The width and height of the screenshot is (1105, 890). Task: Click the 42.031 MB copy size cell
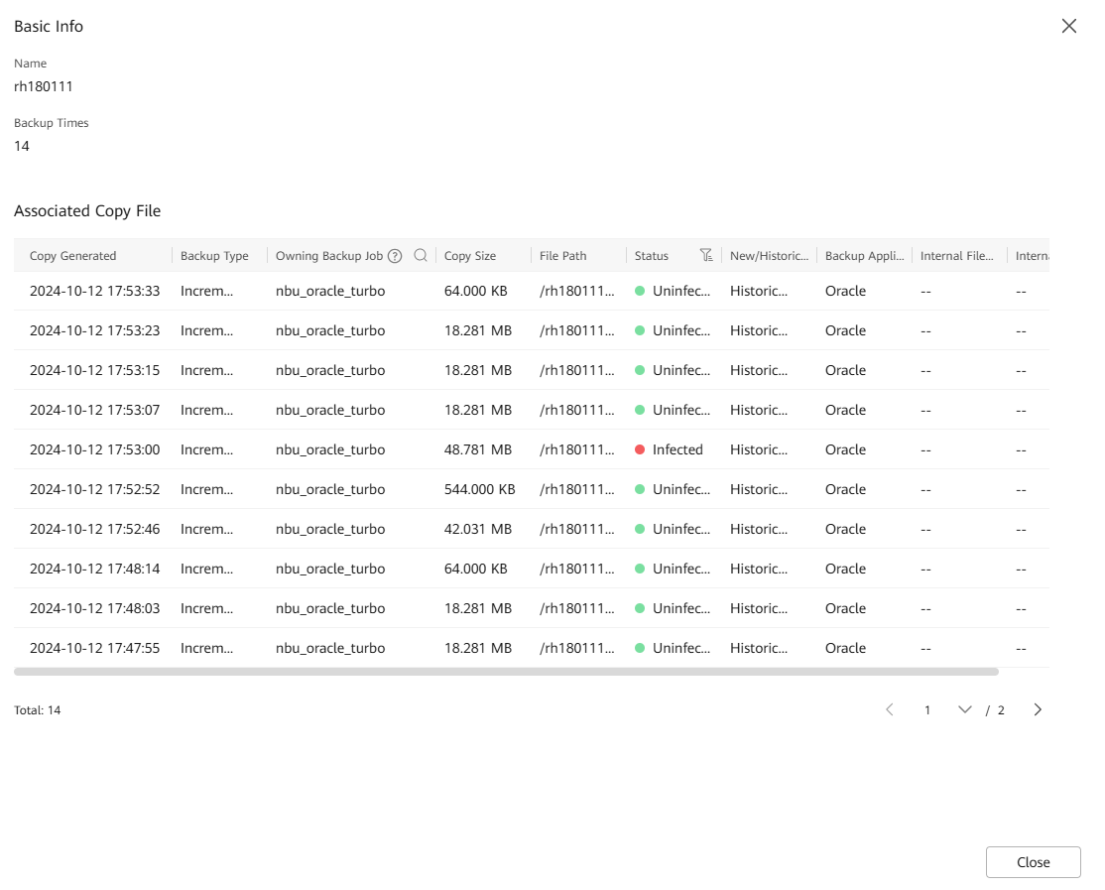pyautogui.click(x=477, y=530)
